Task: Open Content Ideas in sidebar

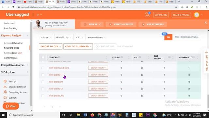Action: (x=11, y=58)
